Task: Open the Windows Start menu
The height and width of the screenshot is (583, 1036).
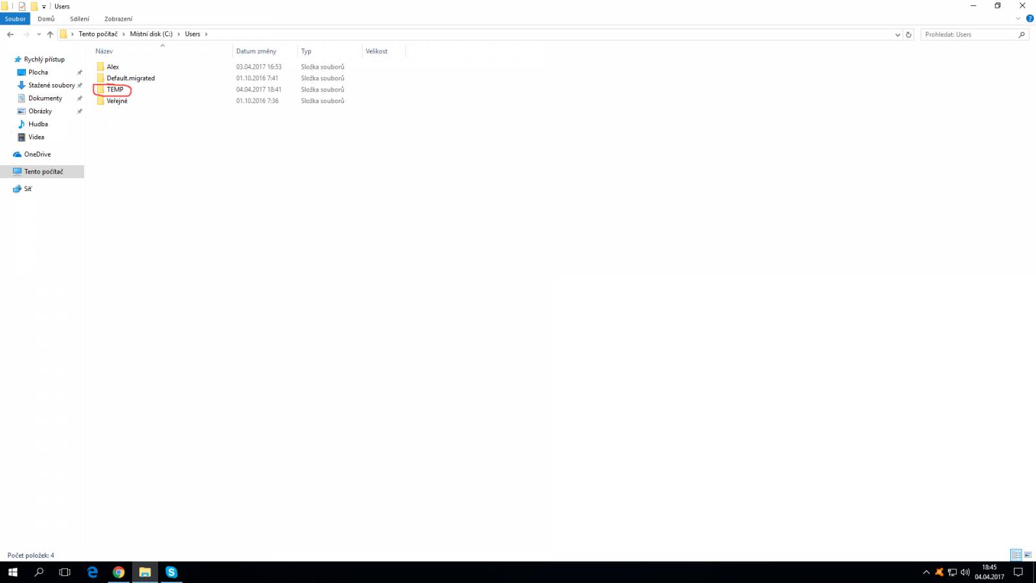Action: pyautogui.click(x=13, y=572)
